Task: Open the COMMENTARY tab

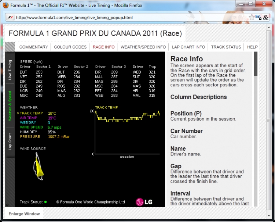Action: pyautogui.click(x=34, y=47)
